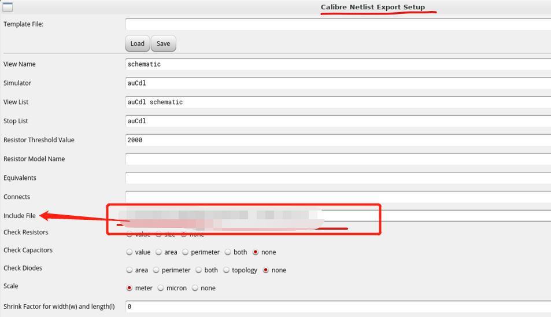This screenshot has width=551, height=317.
Task: Click the Simulator text field
Action: tap(338, 83)
